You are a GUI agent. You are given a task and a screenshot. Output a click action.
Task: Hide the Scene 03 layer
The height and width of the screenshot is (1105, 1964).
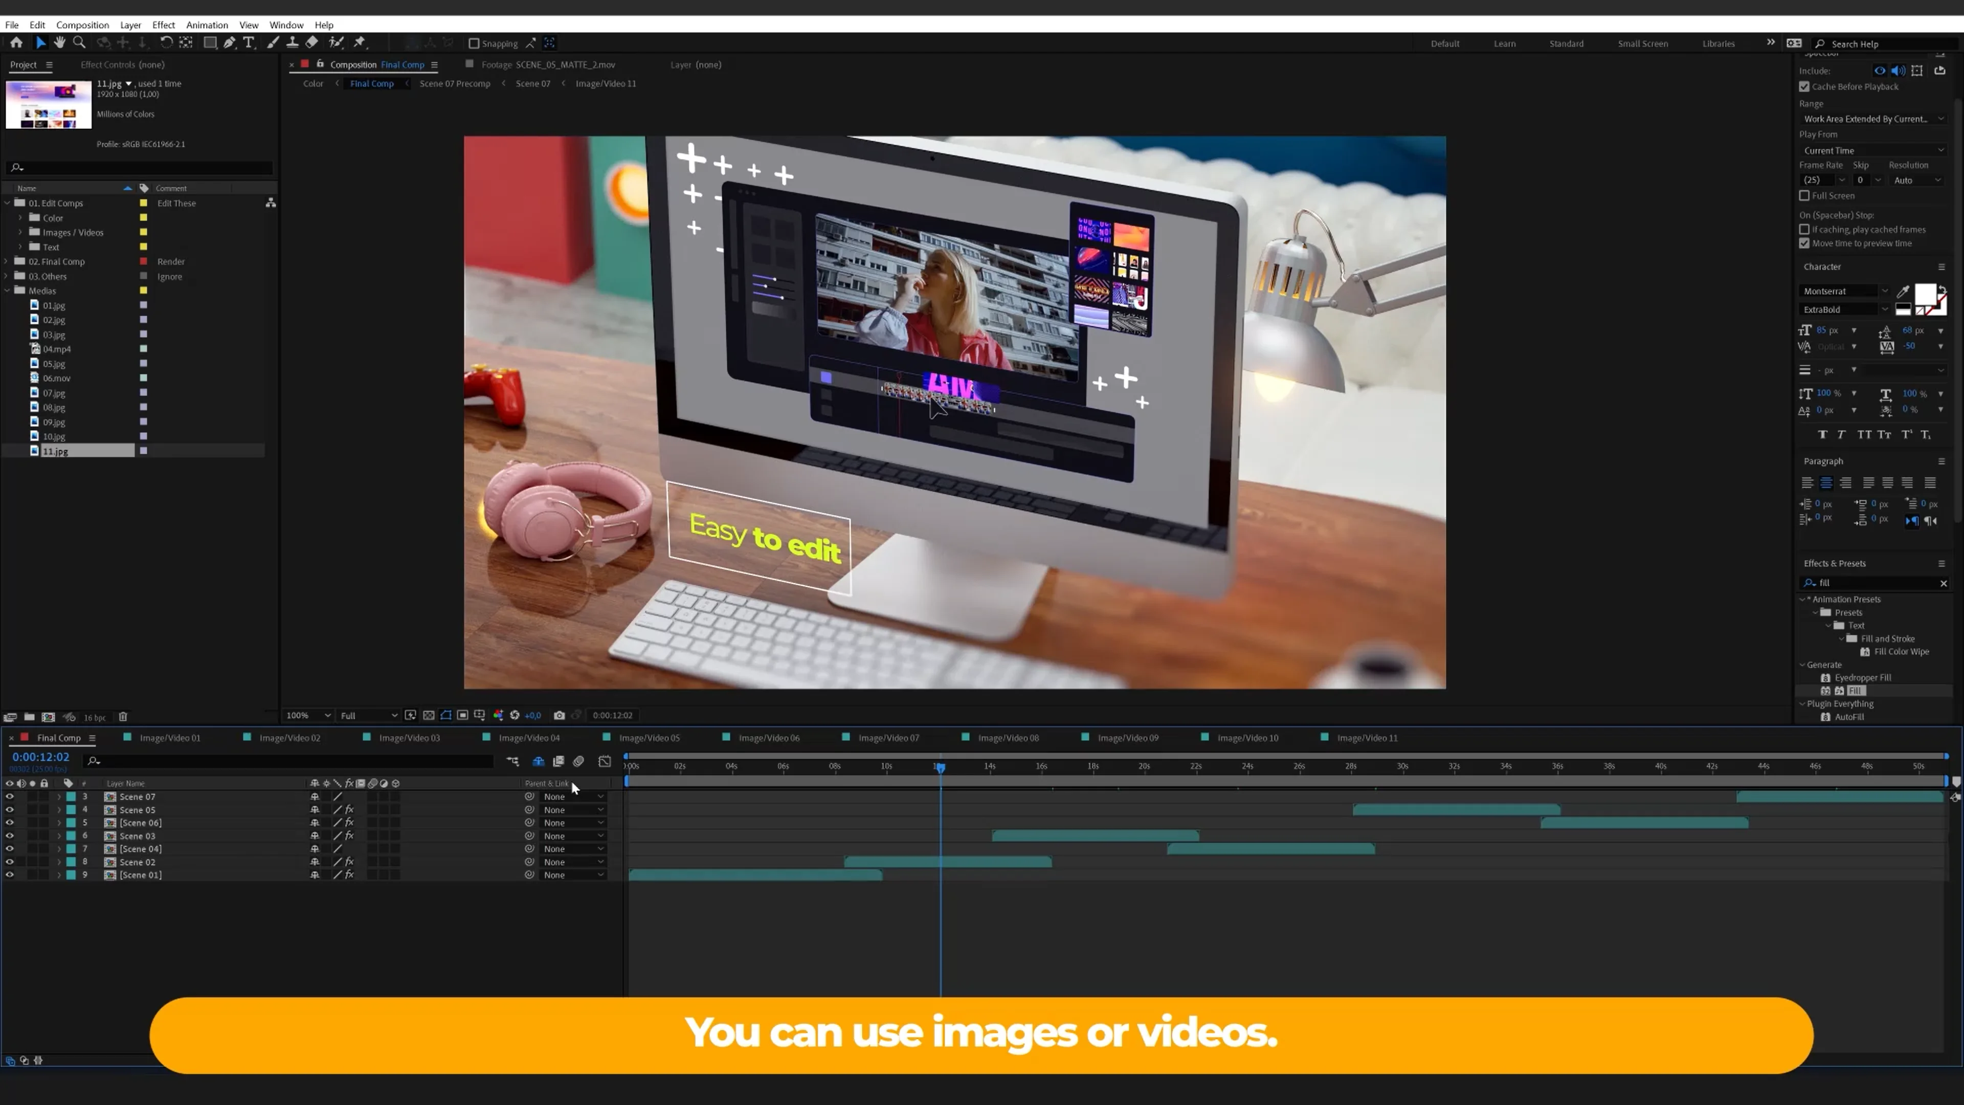coord(10,836)
